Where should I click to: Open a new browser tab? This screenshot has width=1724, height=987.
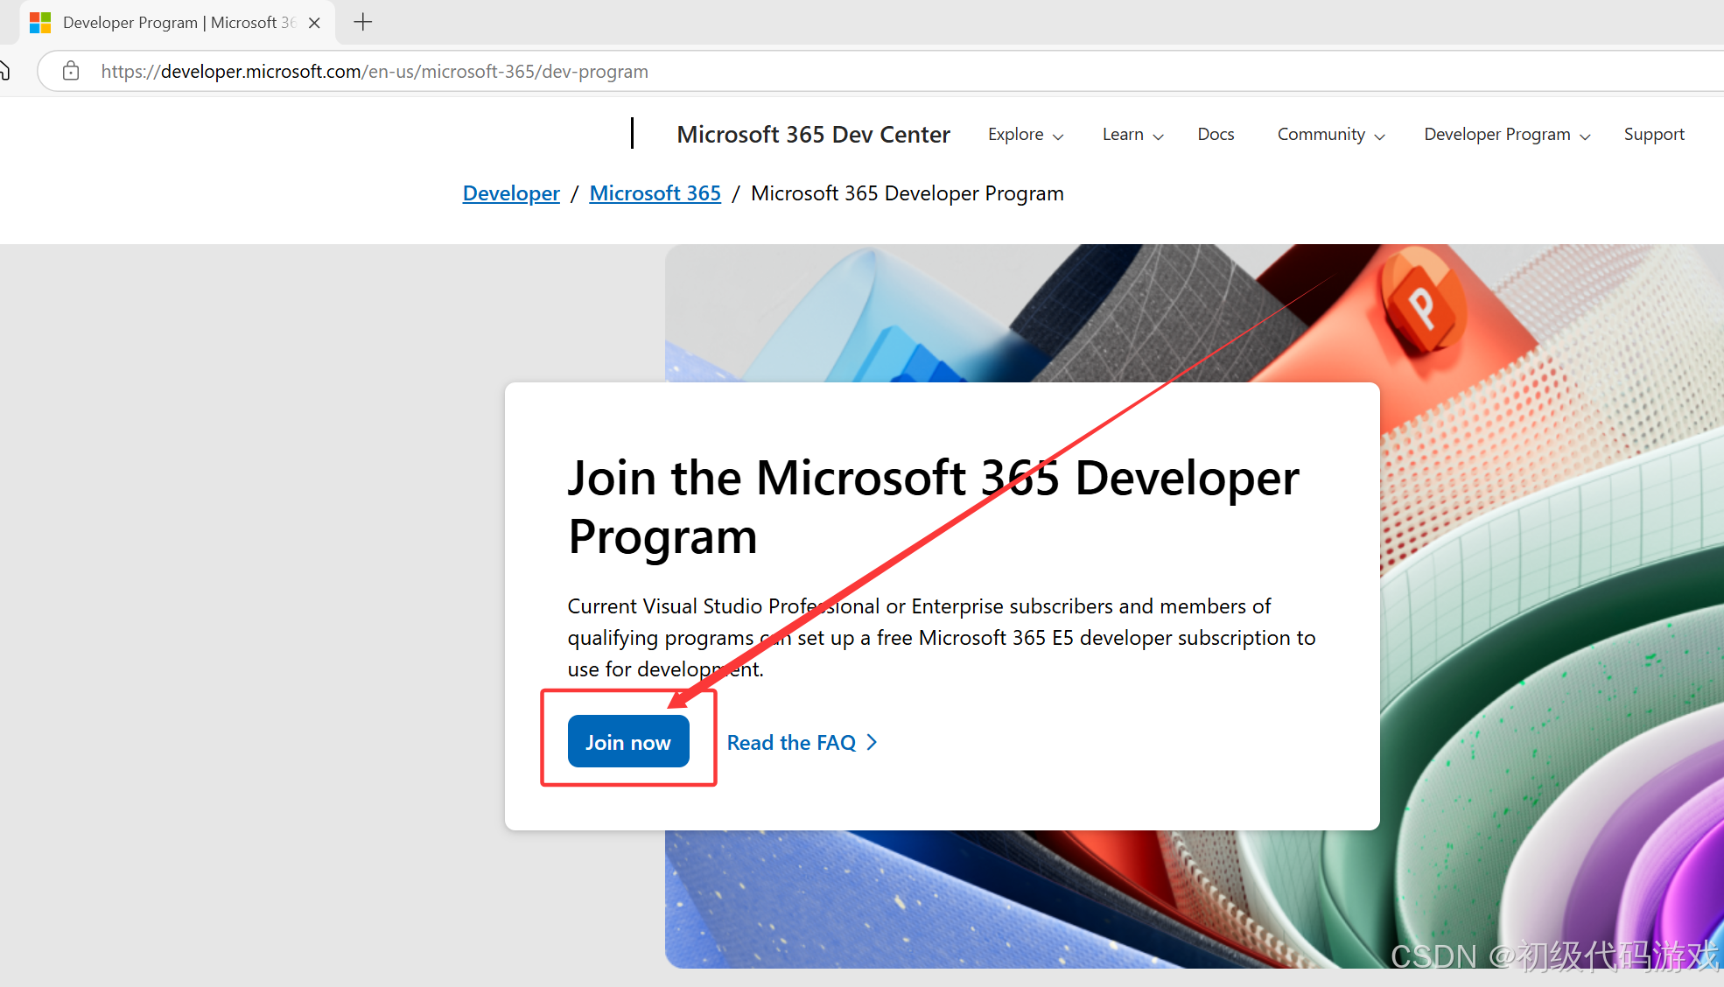(363, 23)
